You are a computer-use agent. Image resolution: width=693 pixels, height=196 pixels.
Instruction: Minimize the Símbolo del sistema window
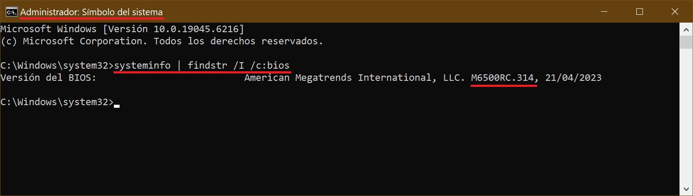604,12
